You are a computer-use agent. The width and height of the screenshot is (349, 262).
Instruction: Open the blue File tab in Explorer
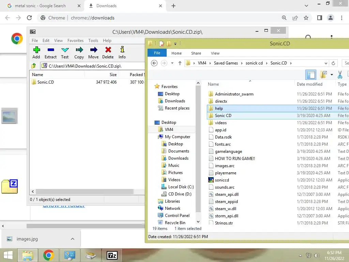[x=157, y=53]
